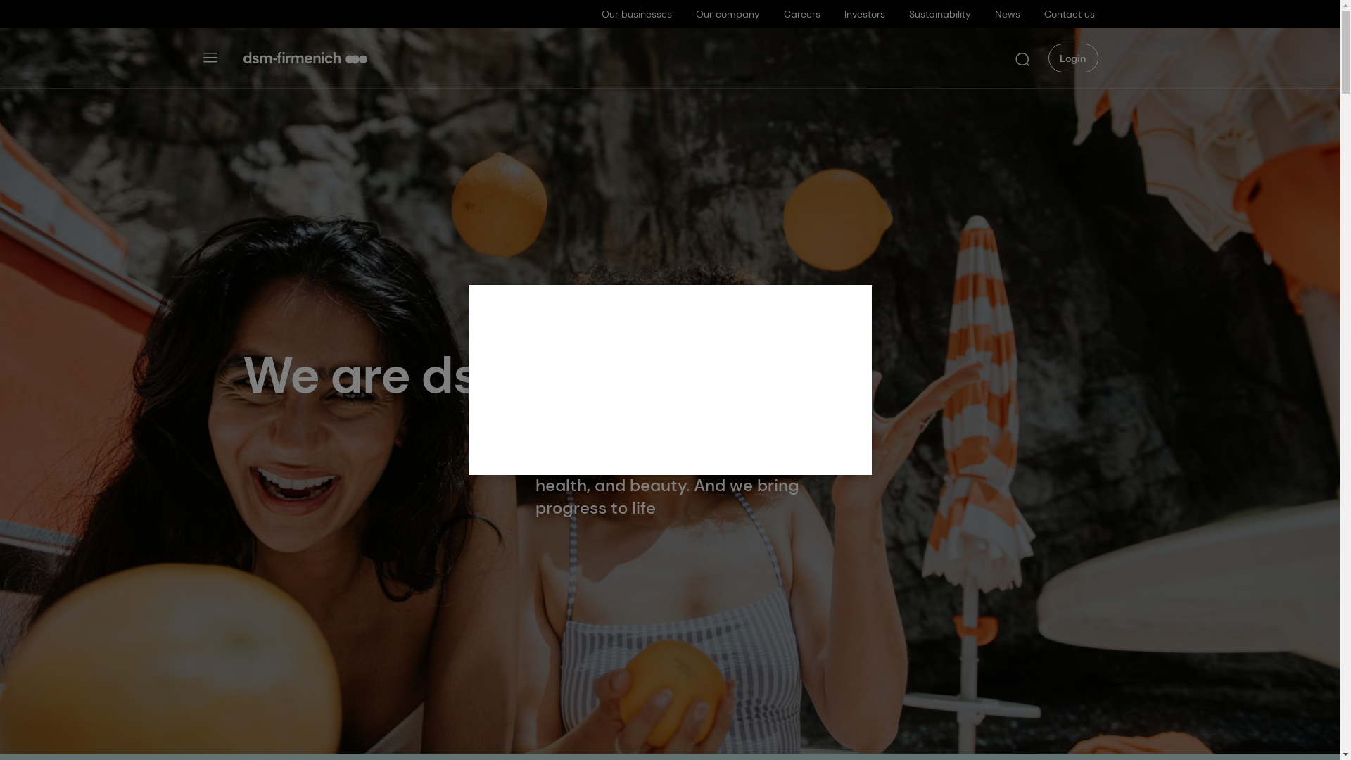
Task: Open the Our company menu
Action: [727, 14]
